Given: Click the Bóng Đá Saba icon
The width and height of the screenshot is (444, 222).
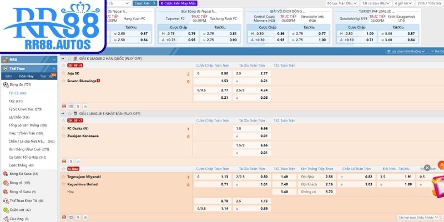Looking at the screenshot, I should 6,174.
